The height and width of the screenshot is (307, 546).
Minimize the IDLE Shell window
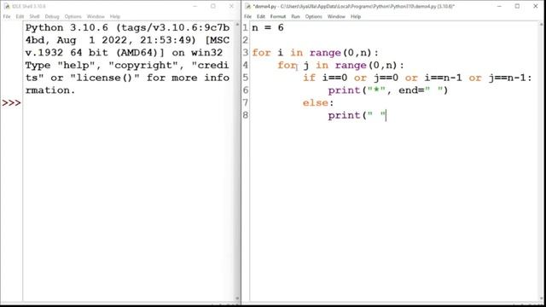[195, 6]
